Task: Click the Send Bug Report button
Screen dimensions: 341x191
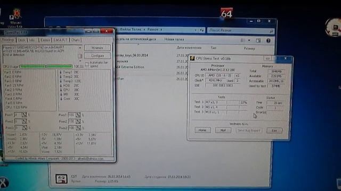Action: [x=249, y=131]
